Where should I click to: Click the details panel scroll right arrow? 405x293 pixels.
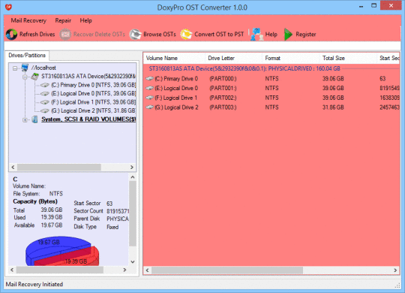coord(124,270)
